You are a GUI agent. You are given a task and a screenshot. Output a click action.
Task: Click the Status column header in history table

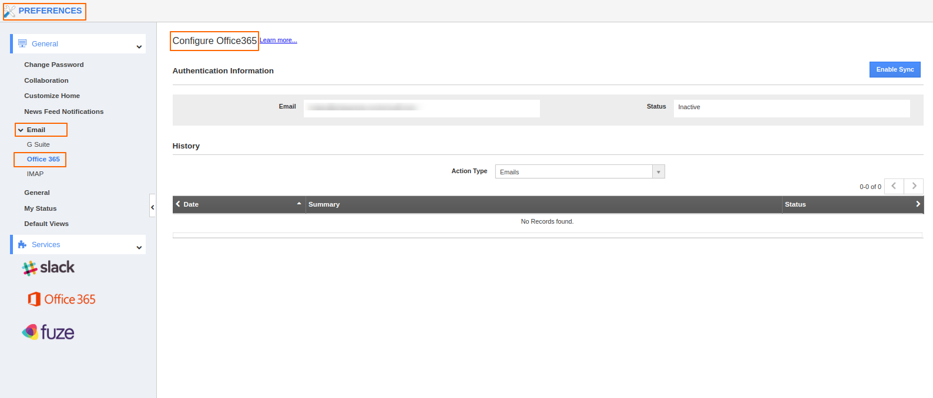pyautogui.click(x=796, y=204)
